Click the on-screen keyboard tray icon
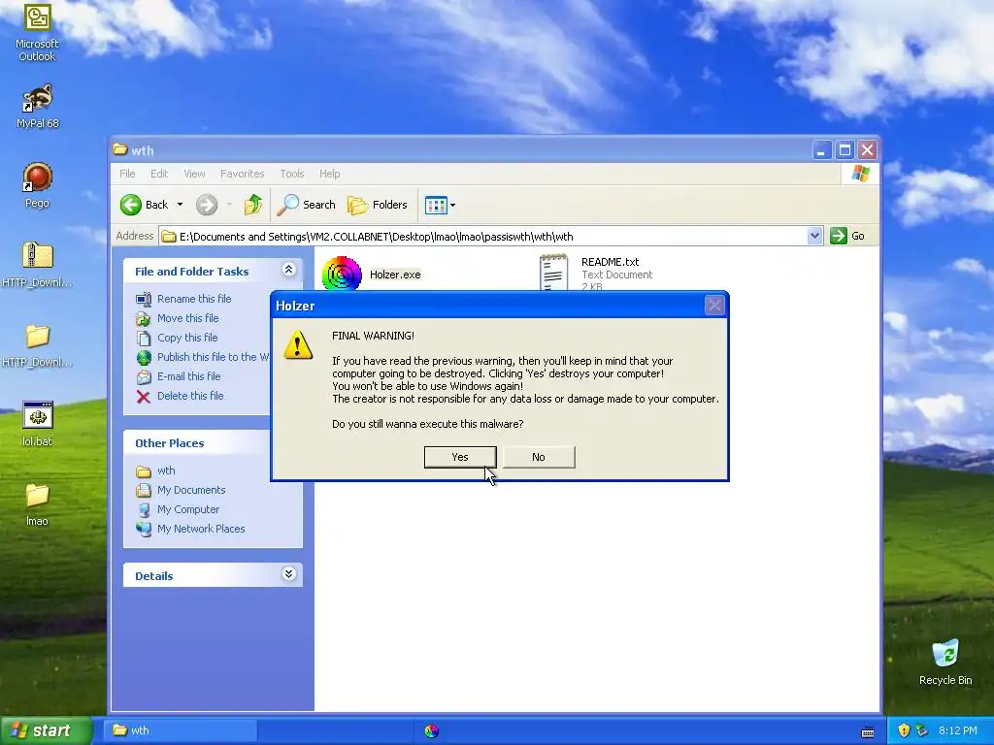Screen dimensions: 994x745 pos(868,731)
